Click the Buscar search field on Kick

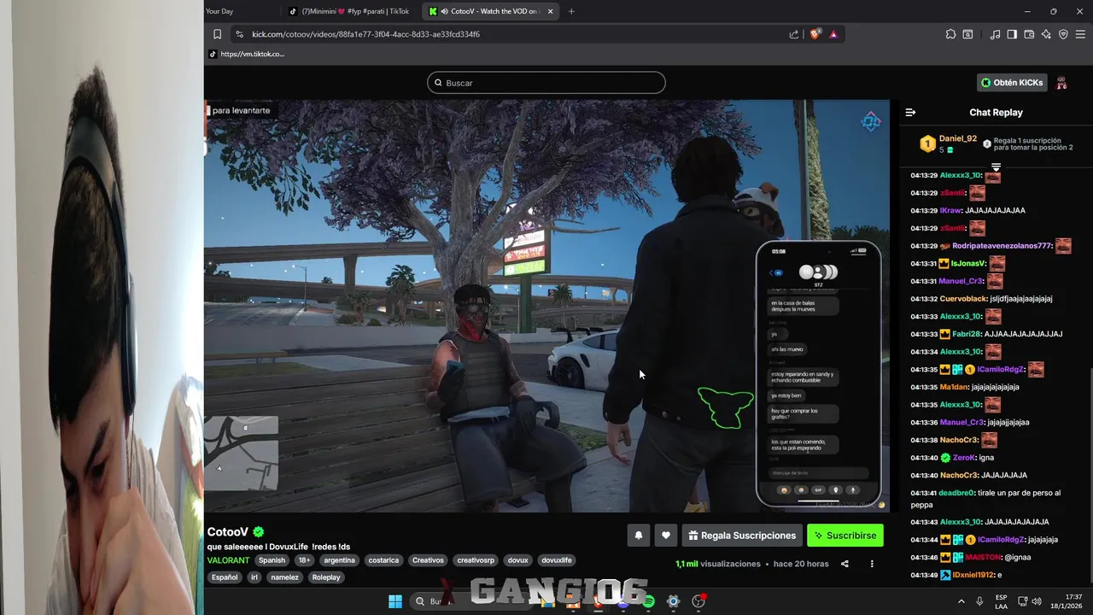(546, 83)
